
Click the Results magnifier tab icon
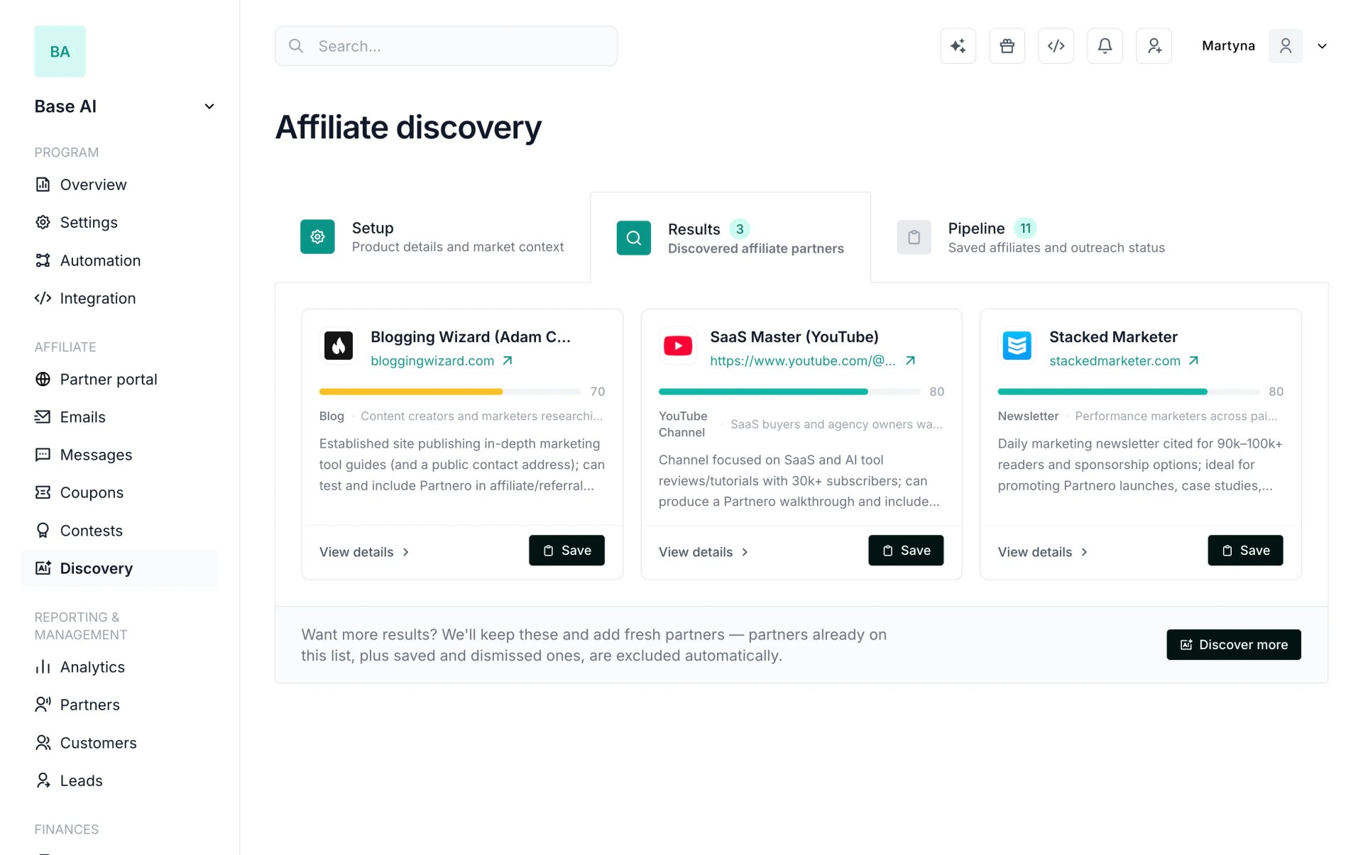point(634,238)
